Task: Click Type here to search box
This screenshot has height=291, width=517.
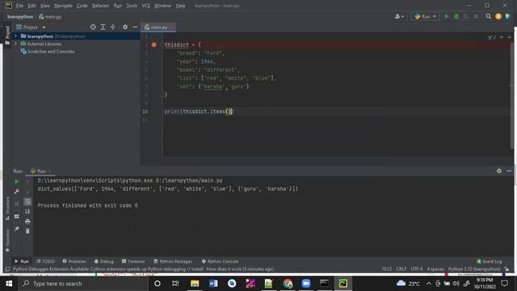Action: point(83,284)
